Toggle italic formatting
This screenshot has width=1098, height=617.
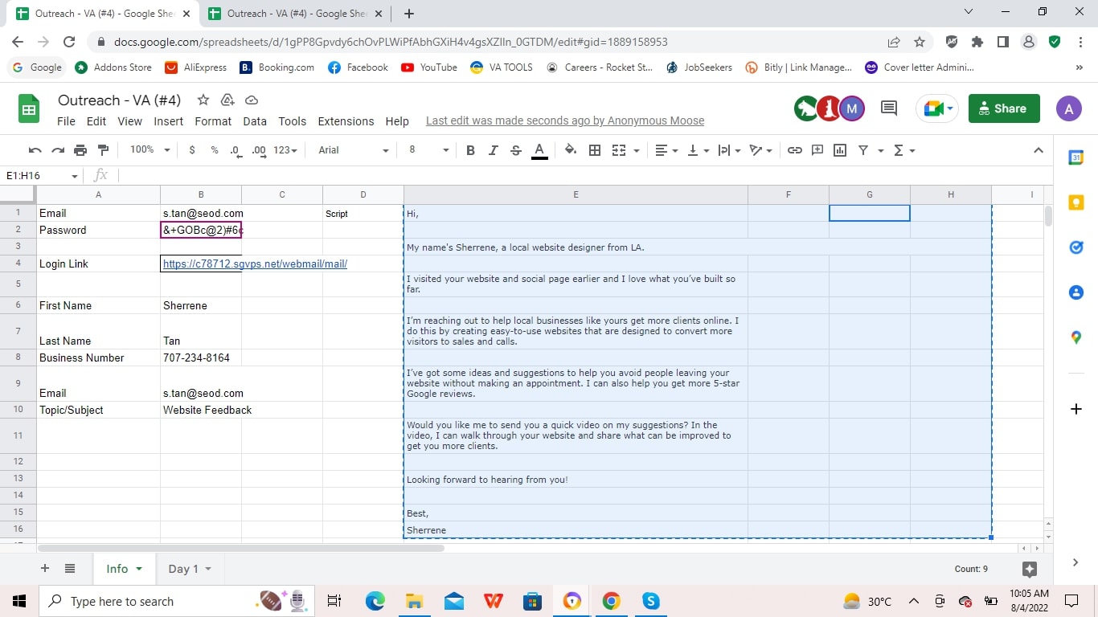493,150
